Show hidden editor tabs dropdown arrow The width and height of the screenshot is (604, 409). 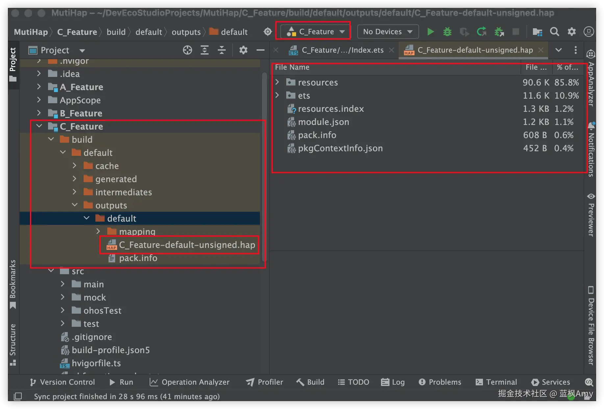(558, 50)
